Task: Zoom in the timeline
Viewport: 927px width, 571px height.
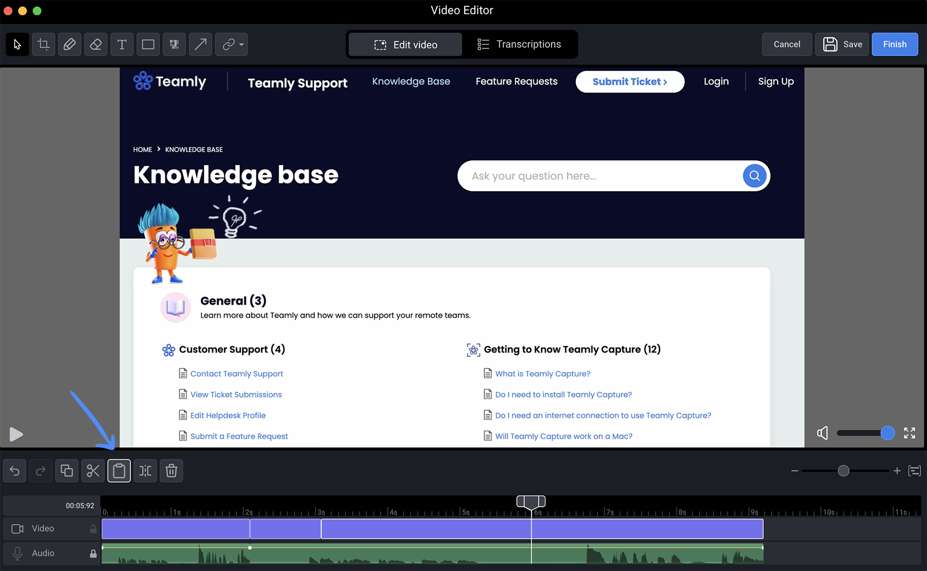Action: (897, 471)
